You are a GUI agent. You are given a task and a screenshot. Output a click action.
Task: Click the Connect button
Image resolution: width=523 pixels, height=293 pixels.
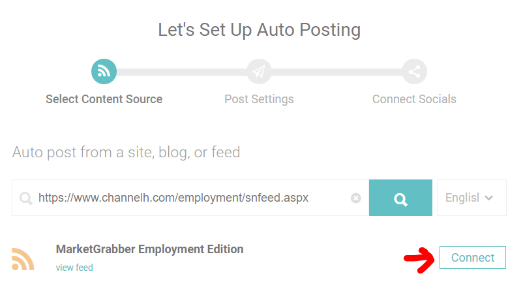click(x=473, y=257)
